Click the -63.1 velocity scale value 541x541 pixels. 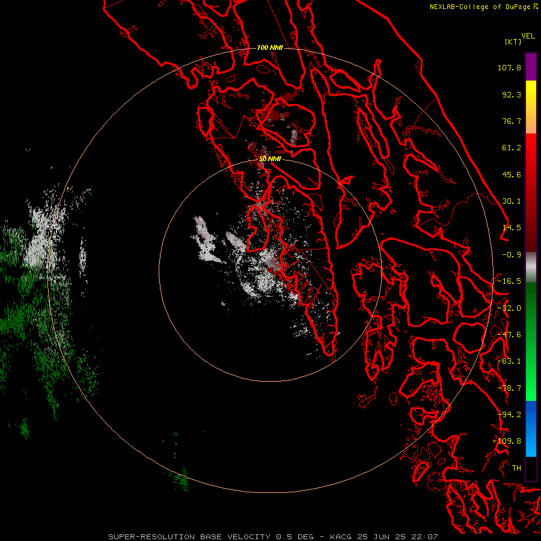509,361
